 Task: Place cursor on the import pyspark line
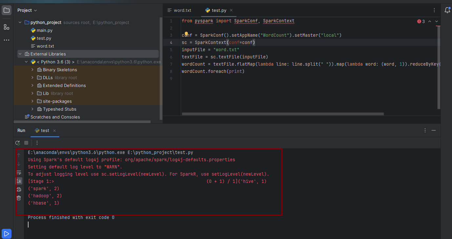pos(238,21)
